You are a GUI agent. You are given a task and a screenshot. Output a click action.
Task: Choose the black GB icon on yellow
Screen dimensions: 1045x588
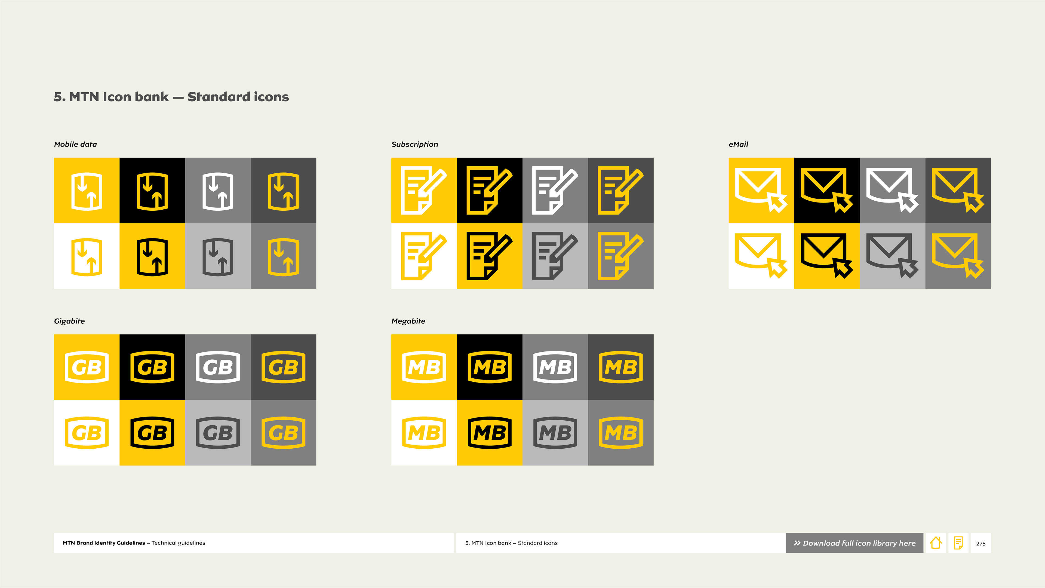tap(152, 433)
